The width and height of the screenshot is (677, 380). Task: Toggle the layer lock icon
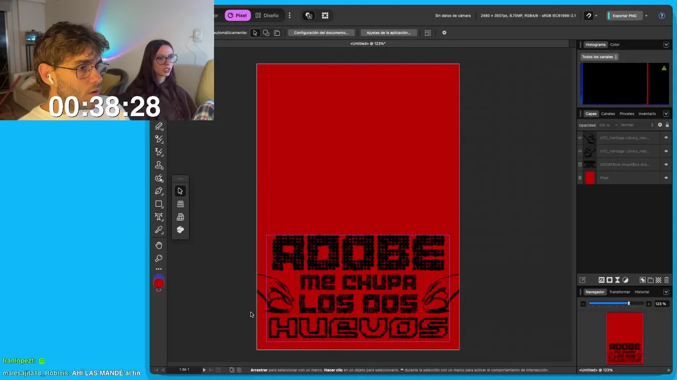[x=667, y=125]
